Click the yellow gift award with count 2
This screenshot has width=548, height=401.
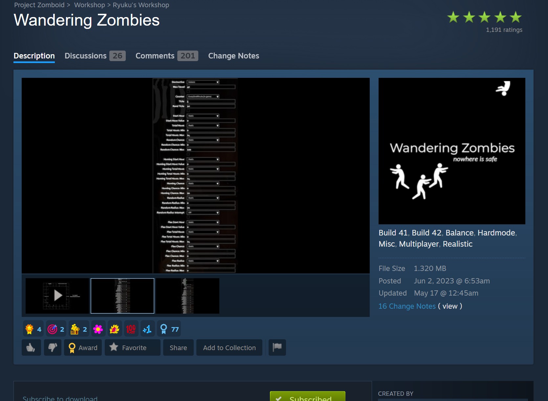[x=79, y=329]
